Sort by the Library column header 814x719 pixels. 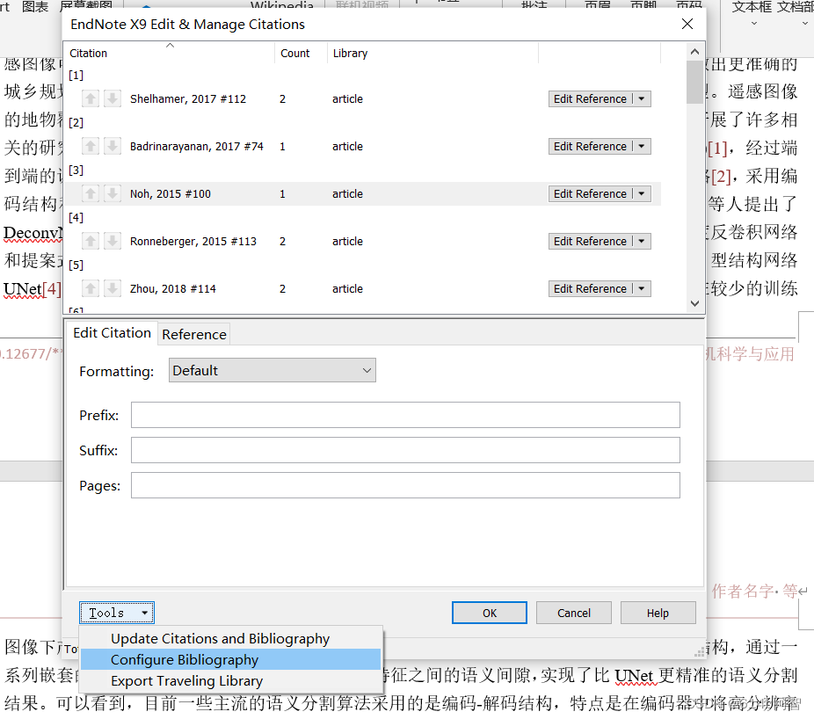tap(433, 53)
